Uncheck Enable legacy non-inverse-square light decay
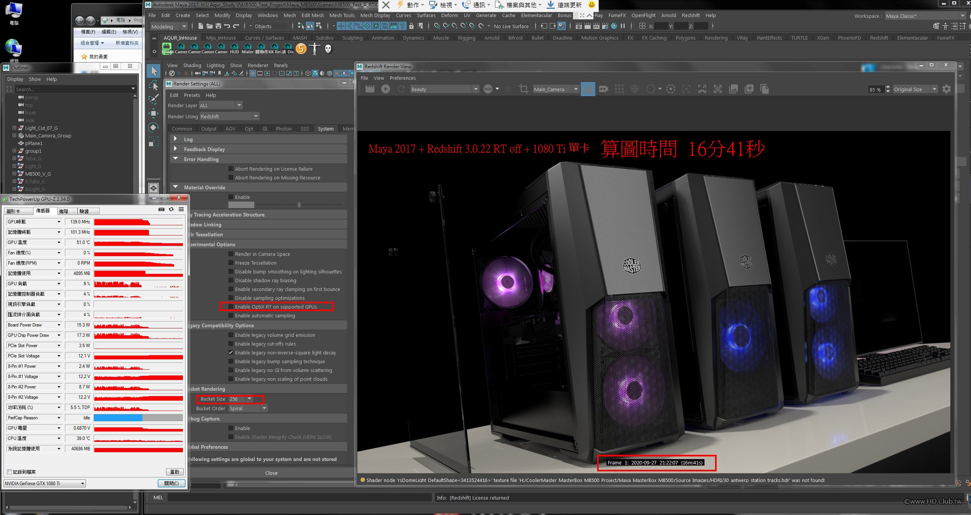The height and width of the screenshot is (515, 971). (231, 353)
